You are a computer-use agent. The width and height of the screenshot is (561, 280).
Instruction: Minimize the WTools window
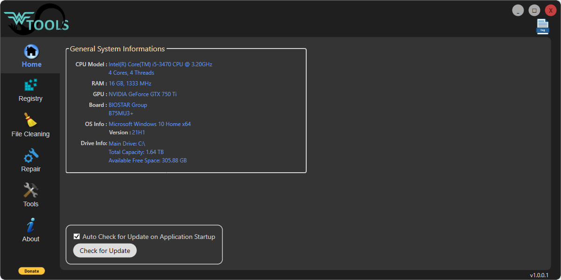point(518,10)
